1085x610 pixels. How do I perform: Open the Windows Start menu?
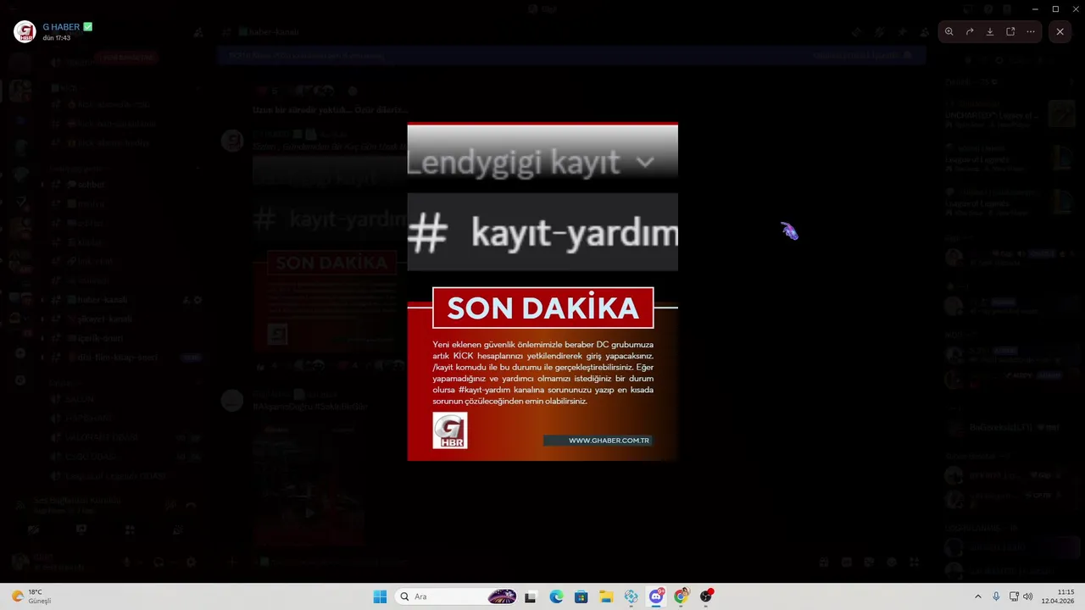coord(380,596)
